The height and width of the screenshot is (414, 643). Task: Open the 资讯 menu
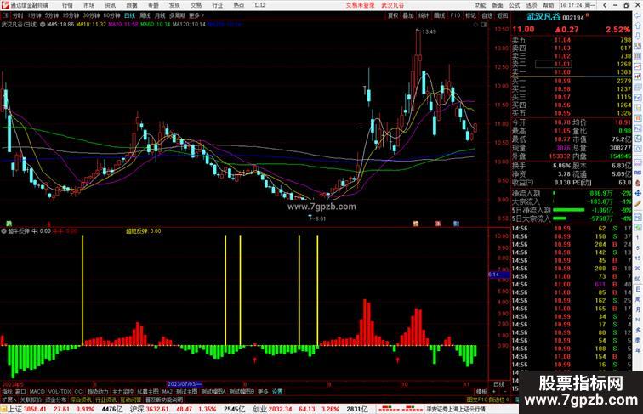coord(111,5)
